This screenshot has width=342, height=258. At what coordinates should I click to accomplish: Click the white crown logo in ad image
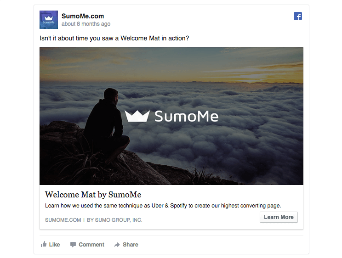point(137,116)
